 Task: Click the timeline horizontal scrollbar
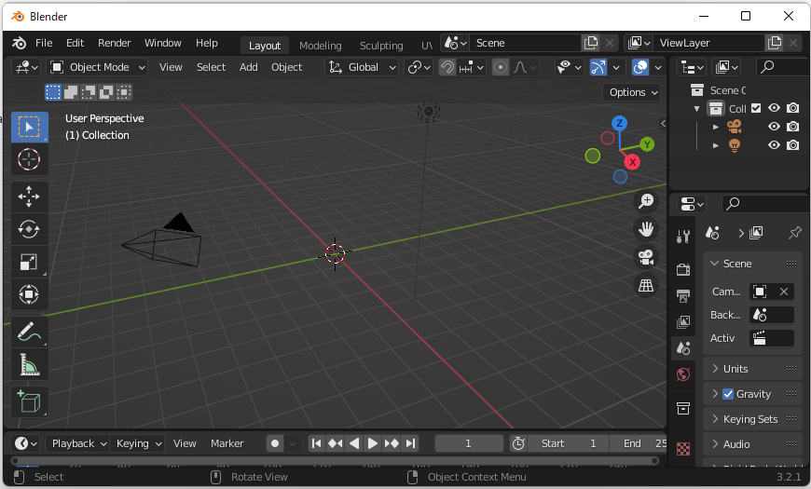point(336,460)
